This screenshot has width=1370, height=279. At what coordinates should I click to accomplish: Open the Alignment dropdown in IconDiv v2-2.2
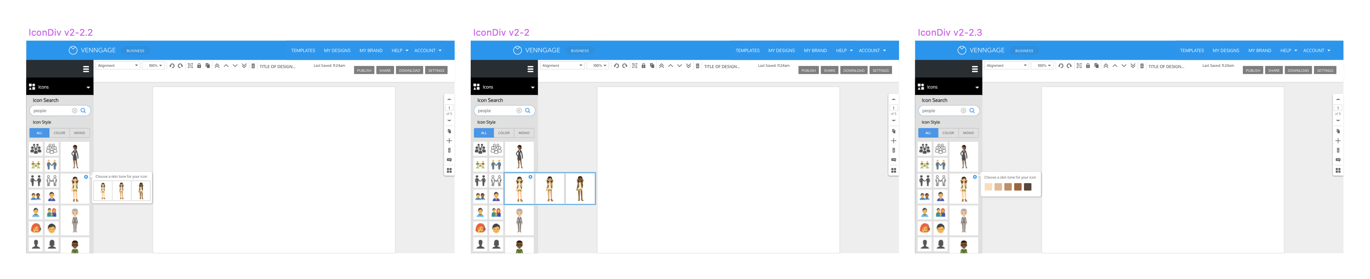pos(118,65)
